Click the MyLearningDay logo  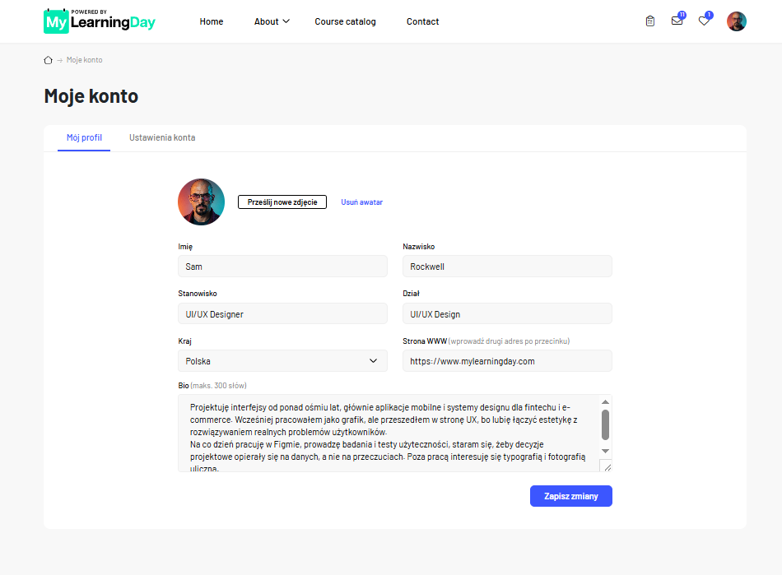pyautogui.click(x=100, y=21)
